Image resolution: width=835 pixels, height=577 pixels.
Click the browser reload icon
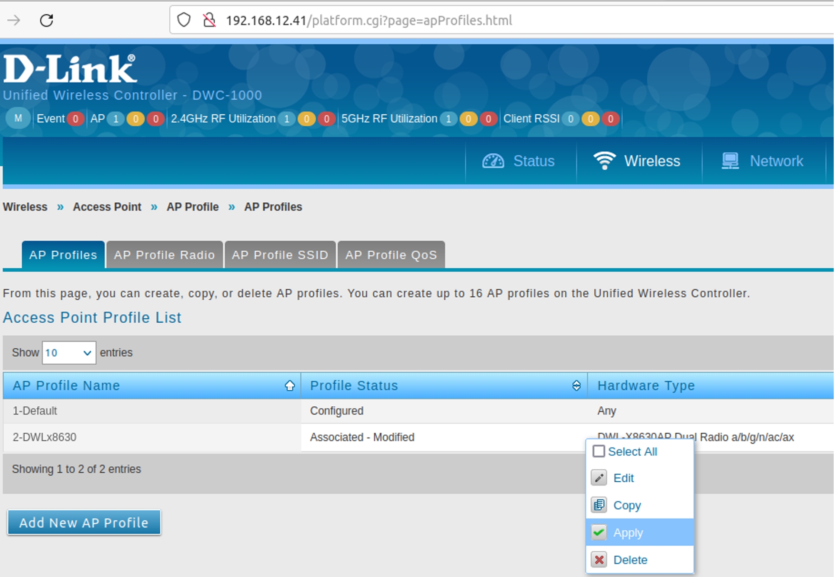46,20
